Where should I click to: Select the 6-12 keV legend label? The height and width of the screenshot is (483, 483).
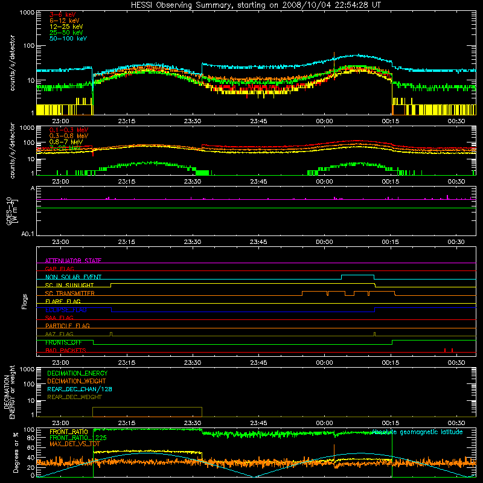pyautogui.click(x=65, y=21)
